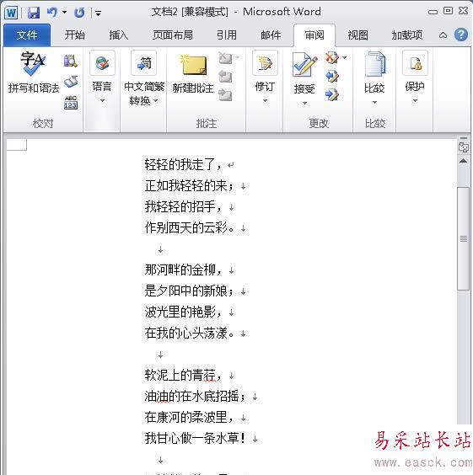Click text line 作别西天的云彩

pos(189,227)
